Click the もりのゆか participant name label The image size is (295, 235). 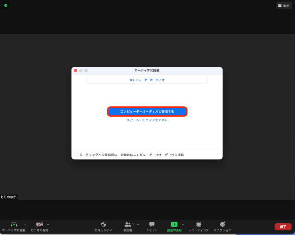[9, 197]
